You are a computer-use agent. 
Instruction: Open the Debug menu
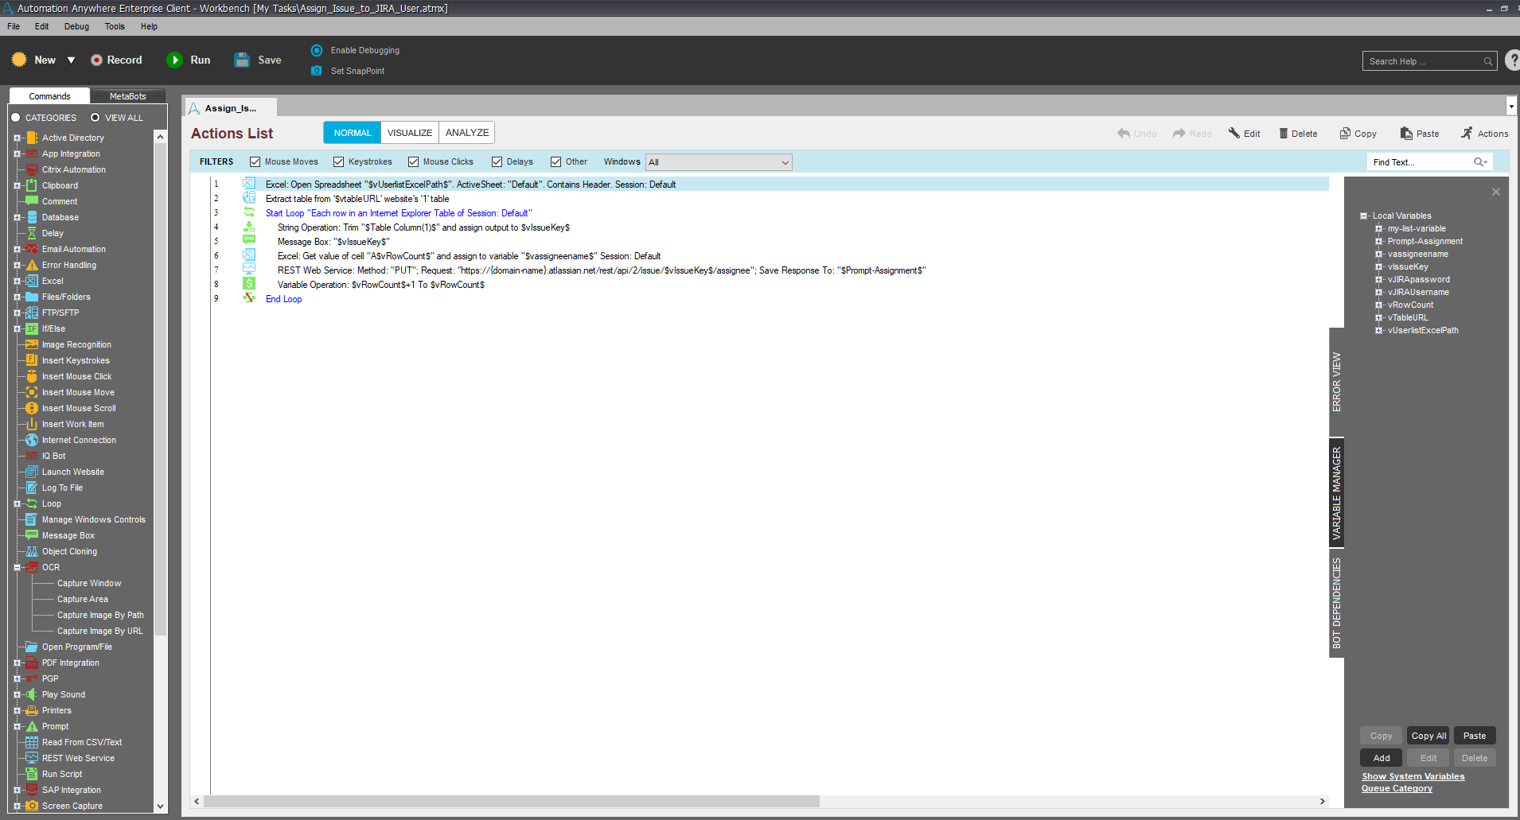point(76,26)
